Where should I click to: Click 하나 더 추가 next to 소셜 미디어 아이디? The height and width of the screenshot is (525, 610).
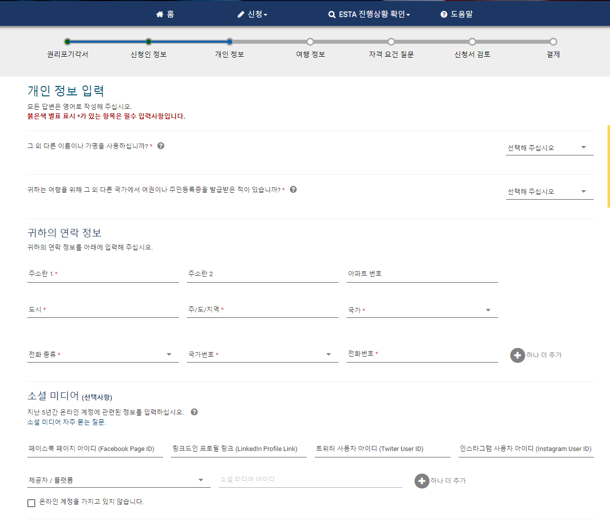(448, 481)
